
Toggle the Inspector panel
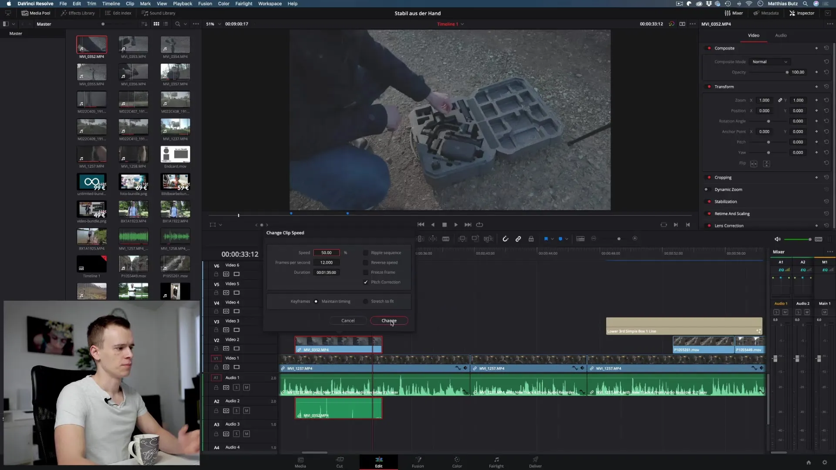point(802,13)
